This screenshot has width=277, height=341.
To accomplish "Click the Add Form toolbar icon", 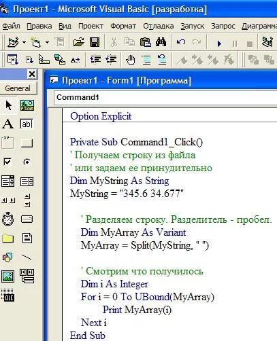I will [36, 42].
